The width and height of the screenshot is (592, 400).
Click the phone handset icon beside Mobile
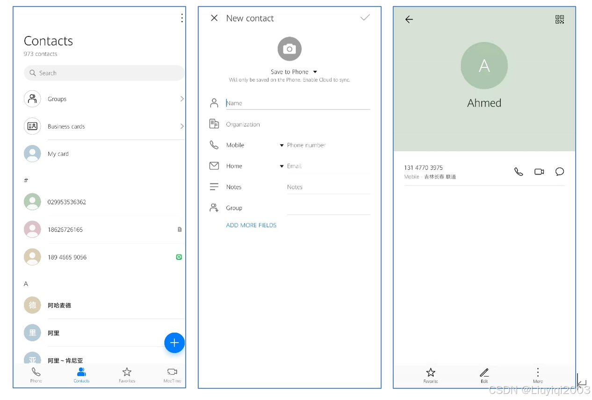coord(214,145)
